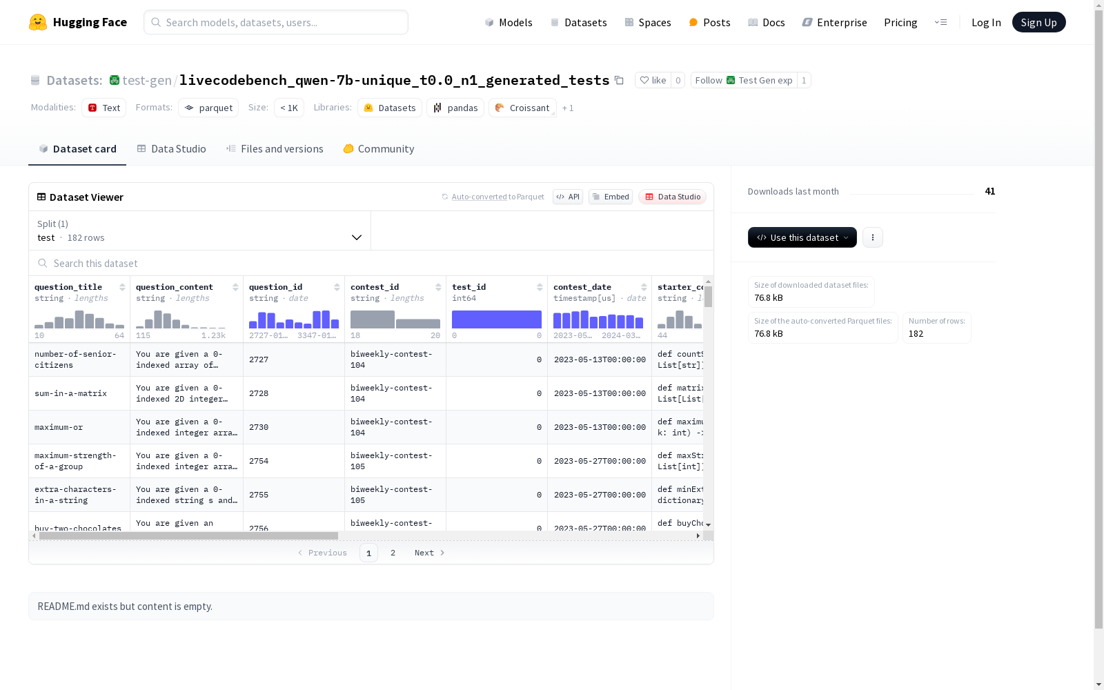Switch to the Files and versions tab
Screen dimensions: 1104x690
(275, 149)
